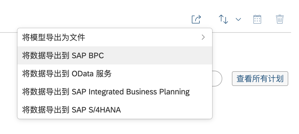Screen dimensions: 299x134
Task: Open the submenu arrow for 将模型导出为文件
Action: (x=203, y=37)
